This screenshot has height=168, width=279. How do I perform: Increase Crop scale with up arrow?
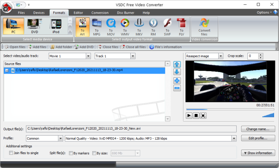(x=261, y=55)
